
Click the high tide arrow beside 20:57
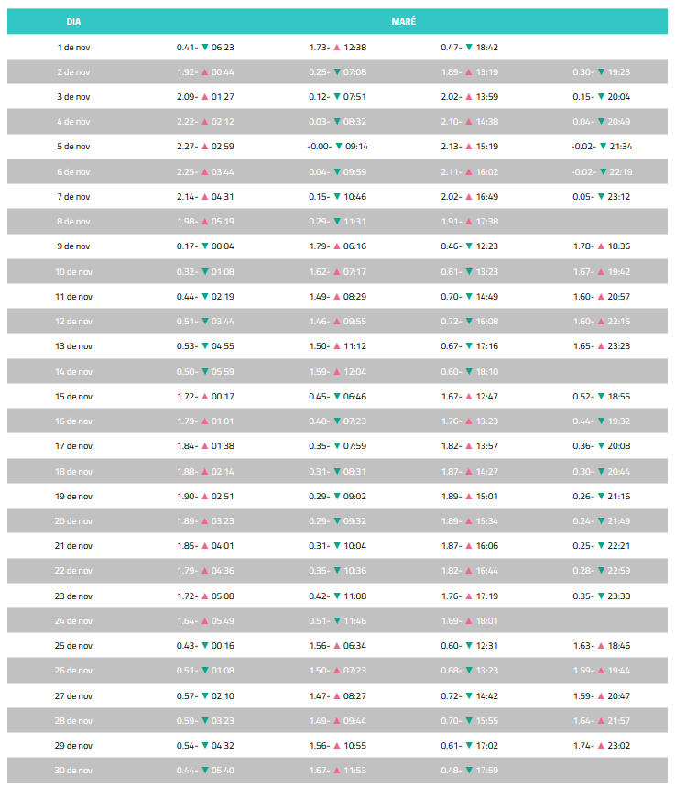pyautogui.click(x=601, y=297)
